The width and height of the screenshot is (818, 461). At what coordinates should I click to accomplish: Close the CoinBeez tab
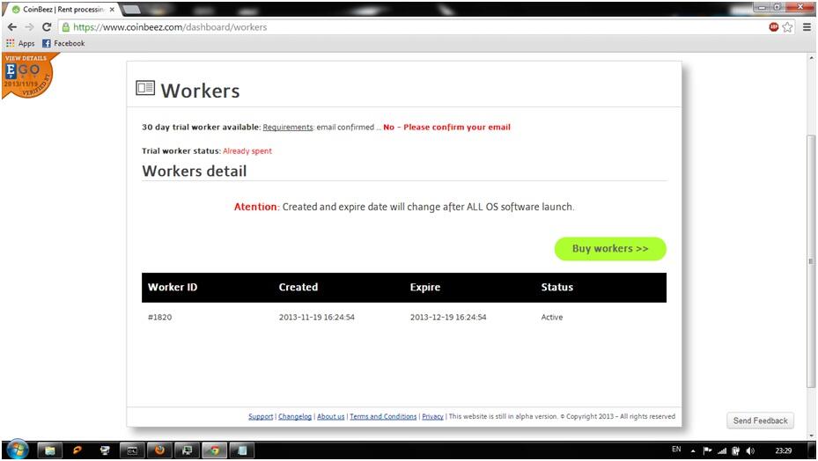click(112, 10)
